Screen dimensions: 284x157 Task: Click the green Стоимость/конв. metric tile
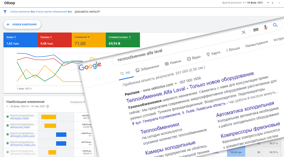(x=123, y=40)
